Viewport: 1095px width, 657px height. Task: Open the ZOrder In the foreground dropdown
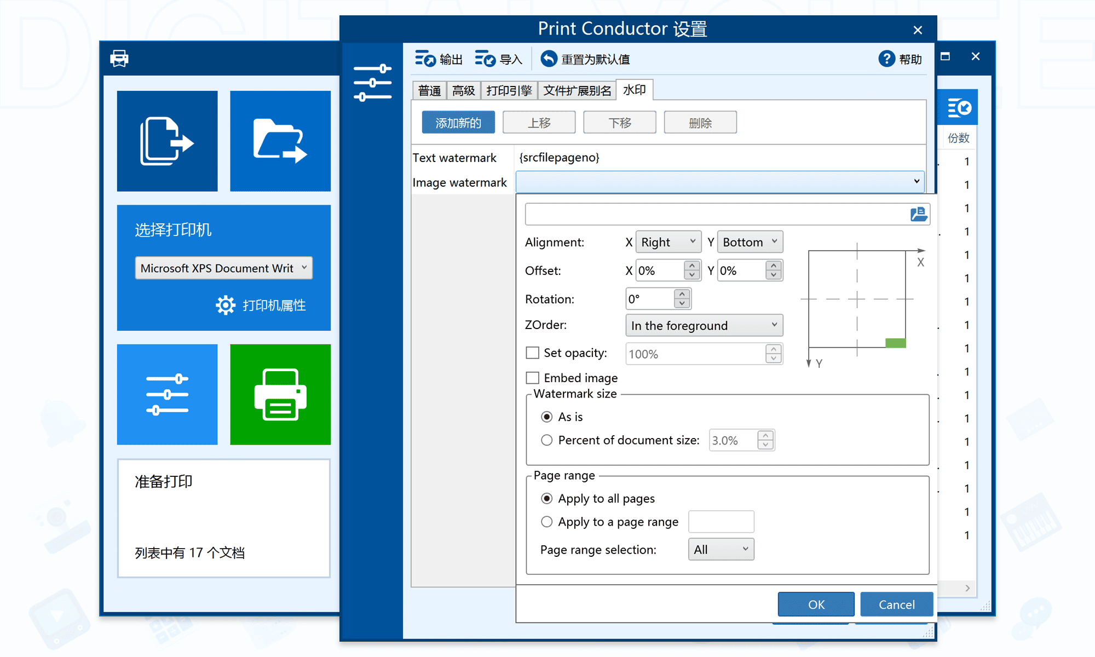click(704, 326)
